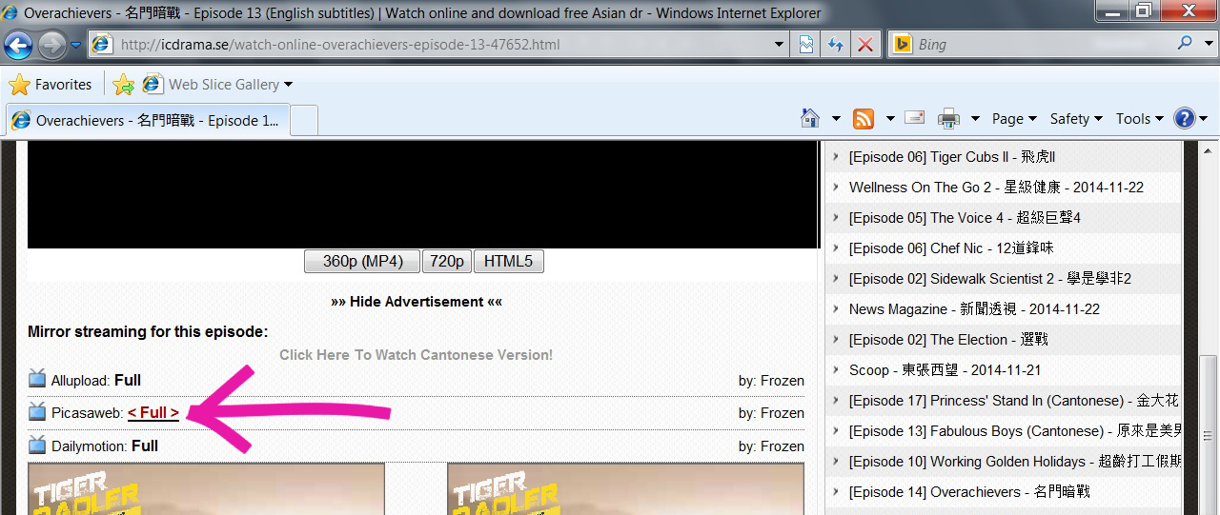Go back with the Back arrow button
Viewport: 1220px width, 515px height.
[18, 44]
